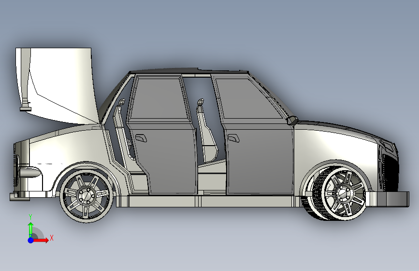This screenshot has height=271, width=419.
Task: Select the front wheel rim of car
Action: [344, 193]
